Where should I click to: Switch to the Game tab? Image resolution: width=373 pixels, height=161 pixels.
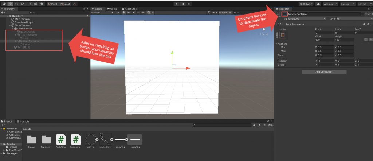[x=112, y=9]
